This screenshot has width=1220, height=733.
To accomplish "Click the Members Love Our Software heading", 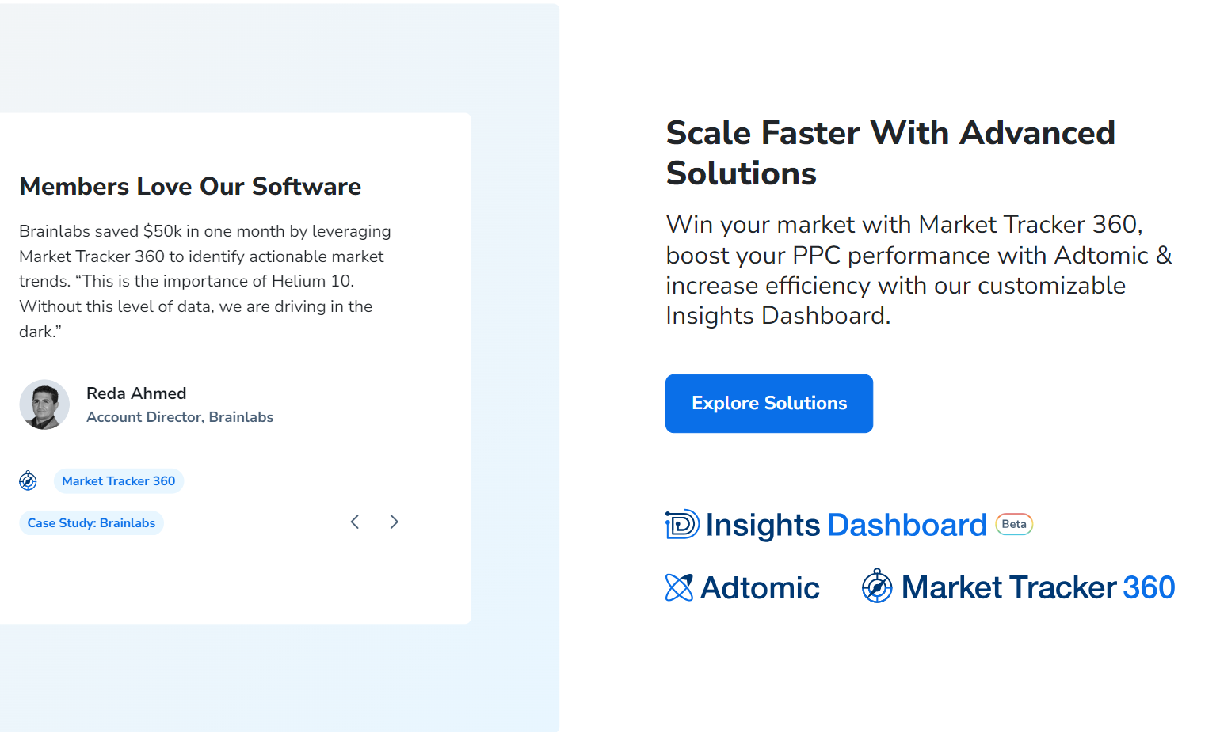I will (x=190, y=186).
